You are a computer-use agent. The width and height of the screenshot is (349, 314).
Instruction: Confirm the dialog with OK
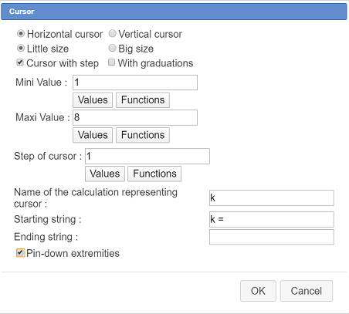pyautogui.click(x=258, y=291)
